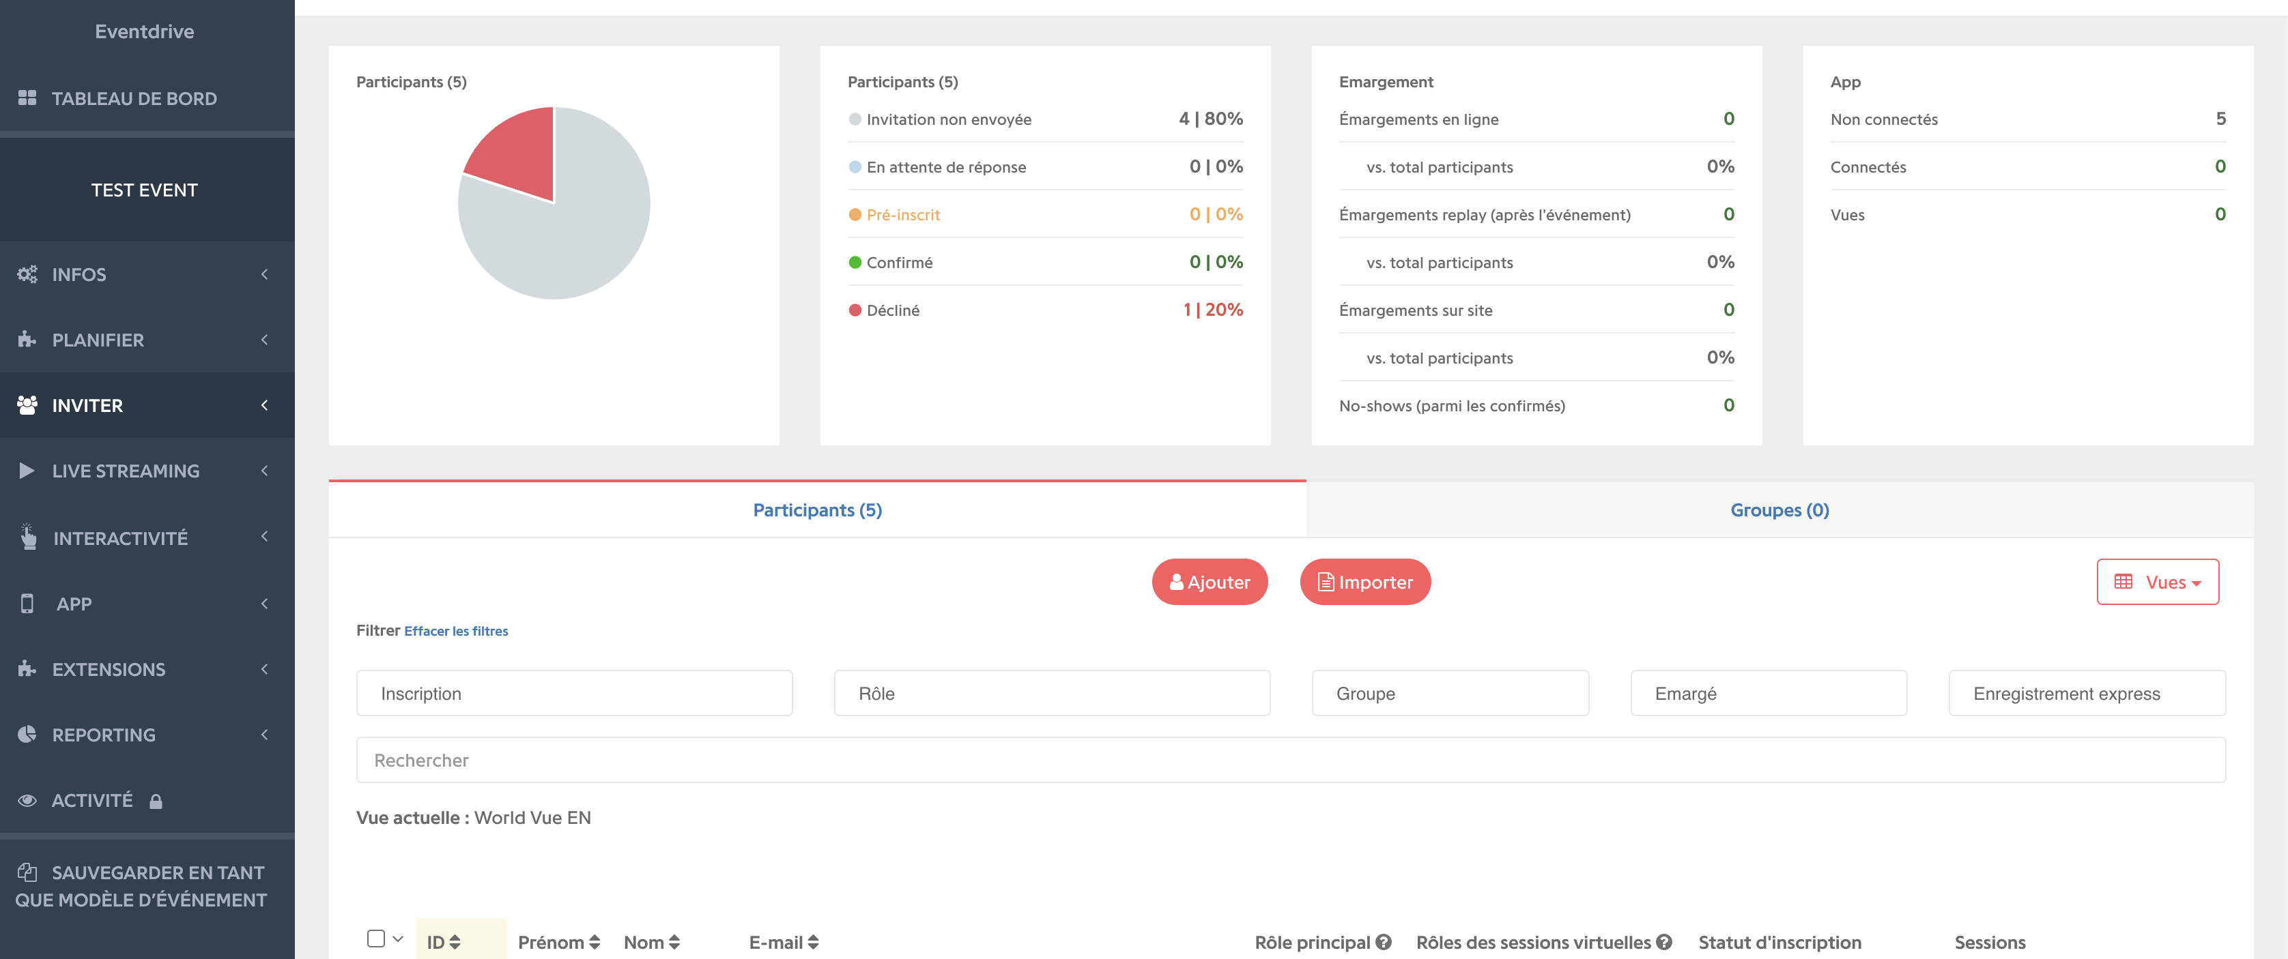Open the Activité menu item

147,800
